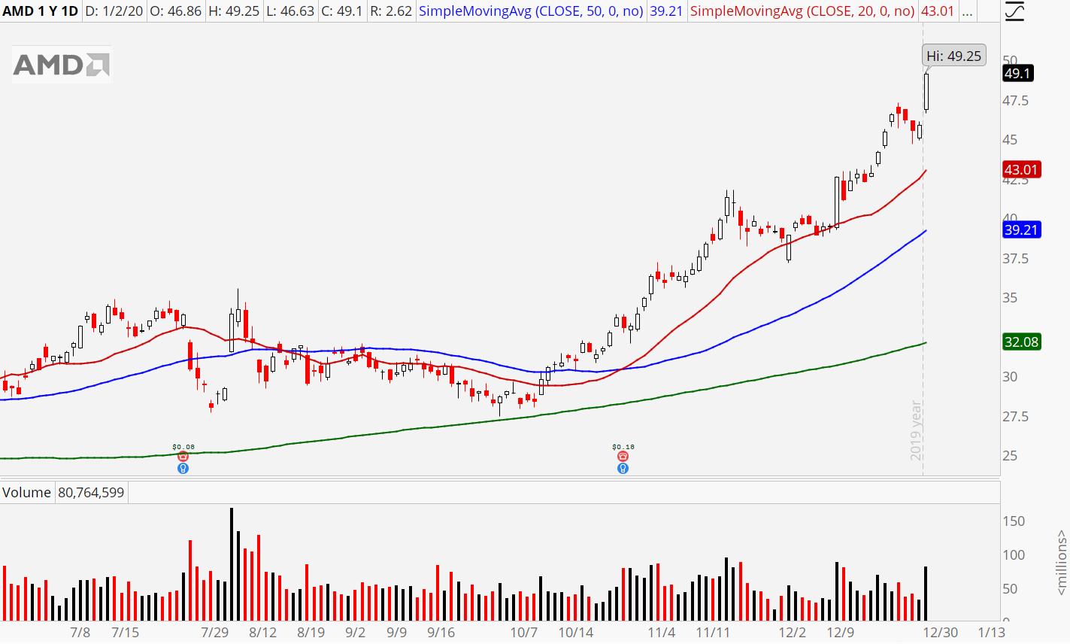Click the vertical "2019 year" marker label

point(916,430)
